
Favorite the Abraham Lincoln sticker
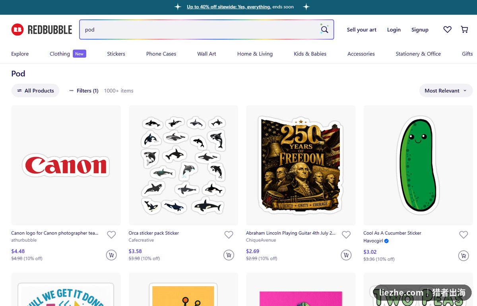(x=346, y=235)
